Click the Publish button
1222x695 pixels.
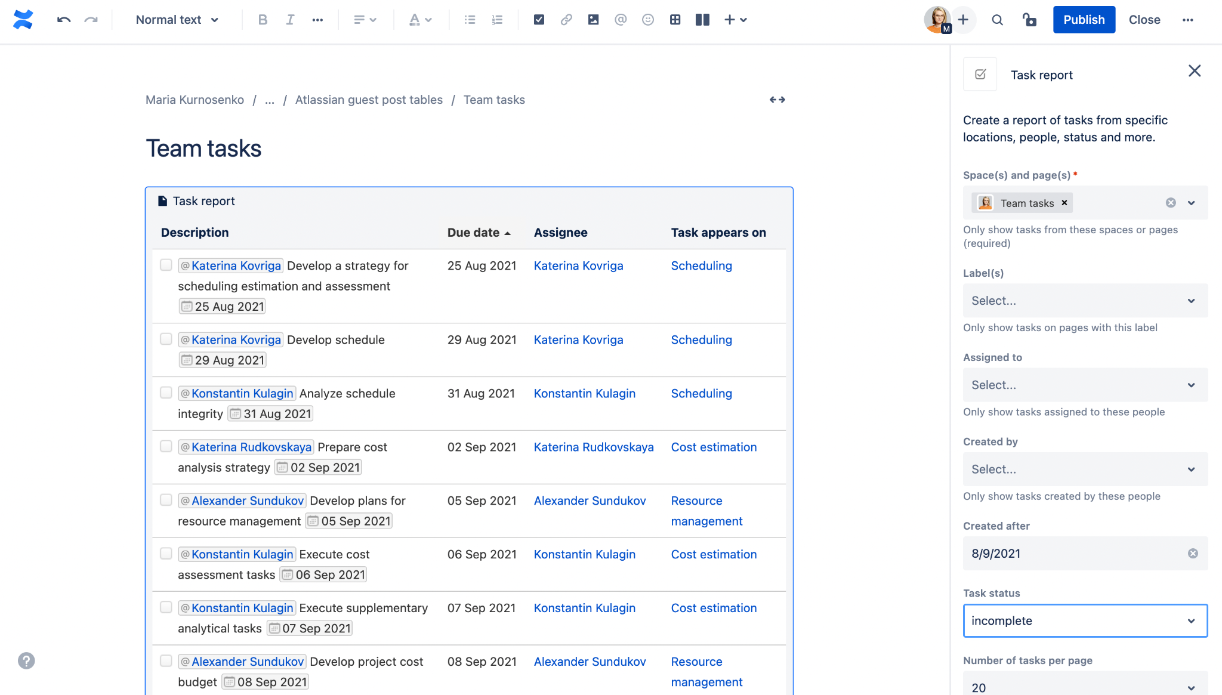[x=1084, y=19]
